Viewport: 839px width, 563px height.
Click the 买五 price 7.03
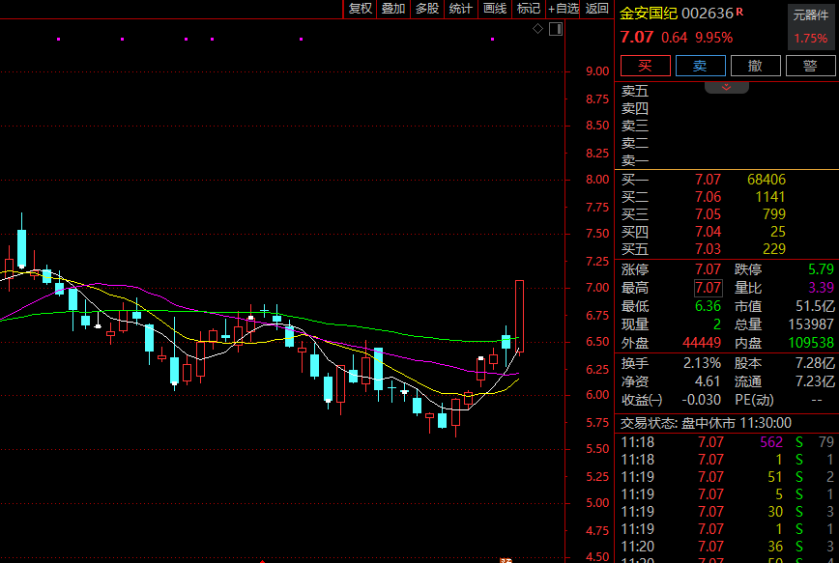point(708,249)
